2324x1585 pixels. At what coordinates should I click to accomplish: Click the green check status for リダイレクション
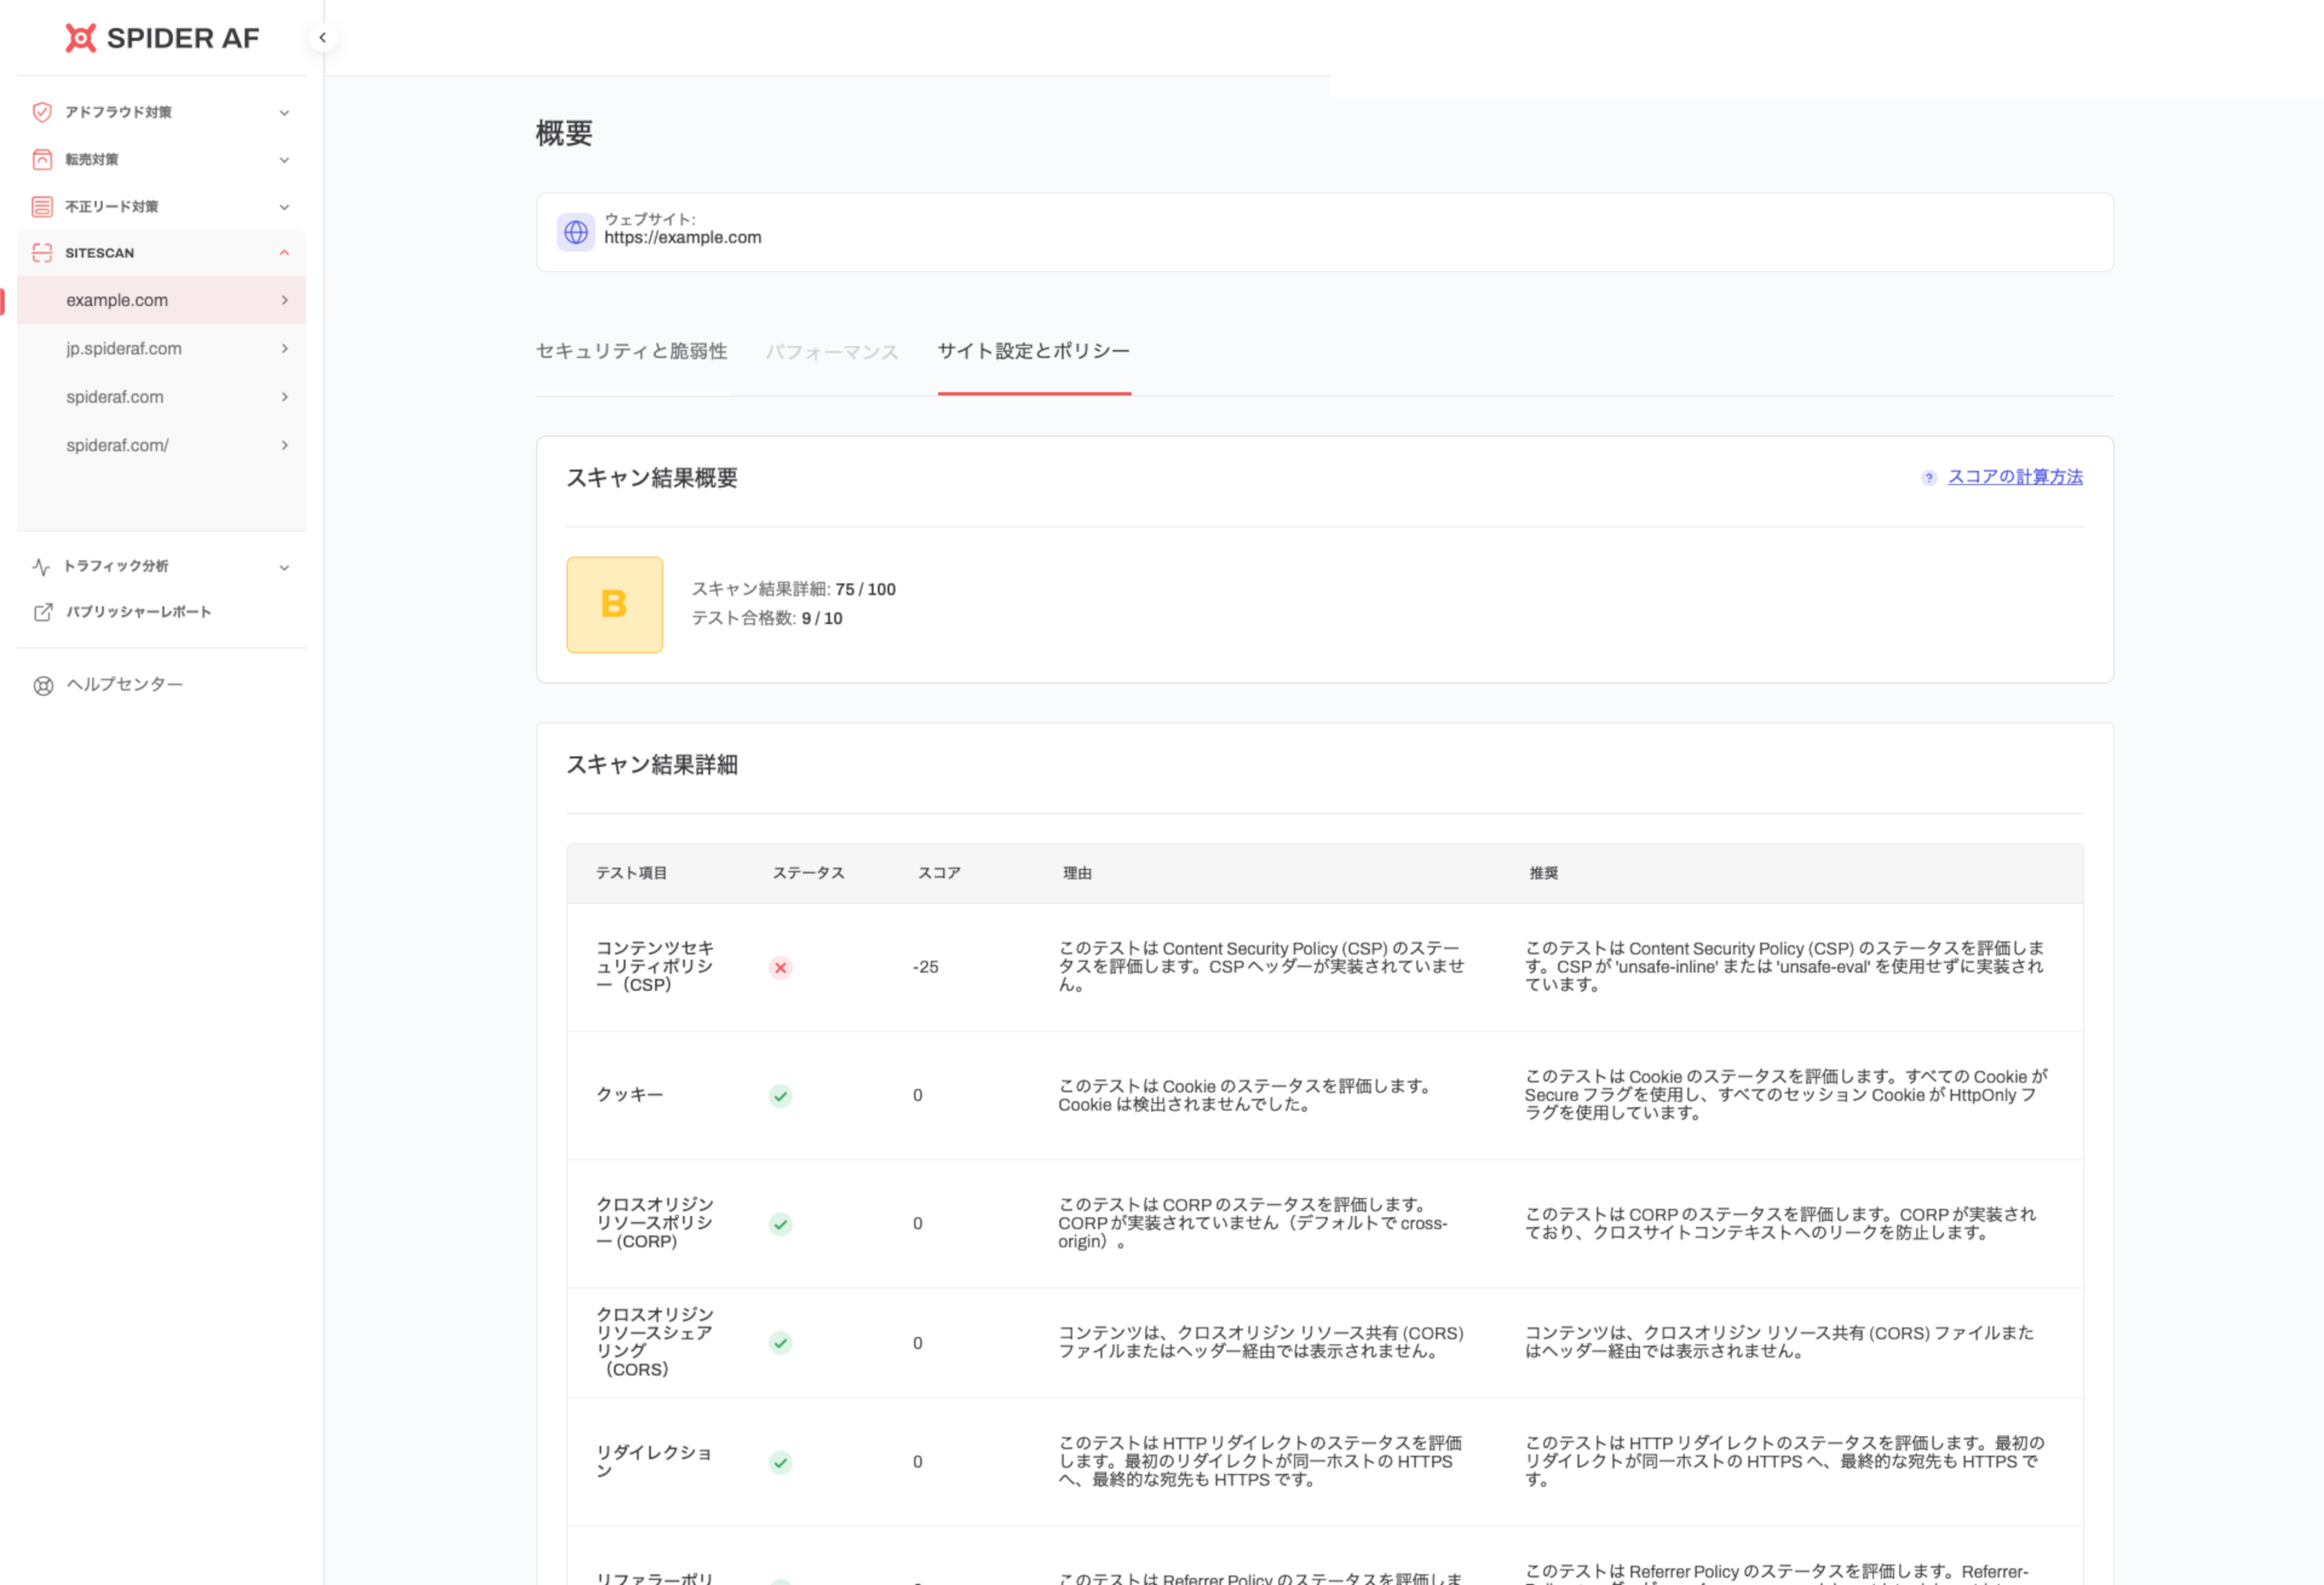[780, 1462]
